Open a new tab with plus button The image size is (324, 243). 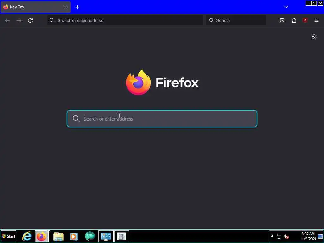tap(77, 7)
